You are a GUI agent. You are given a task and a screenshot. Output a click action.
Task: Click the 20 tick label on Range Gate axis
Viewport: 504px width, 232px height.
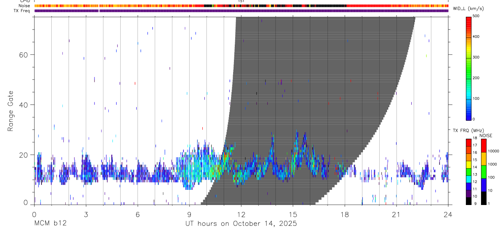click(24, 155)
